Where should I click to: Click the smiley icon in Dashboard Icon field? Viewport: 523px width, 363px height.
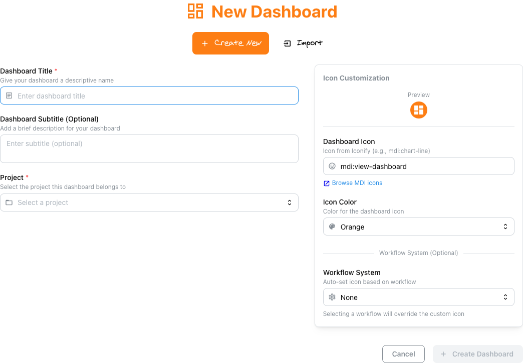[332, 166]
